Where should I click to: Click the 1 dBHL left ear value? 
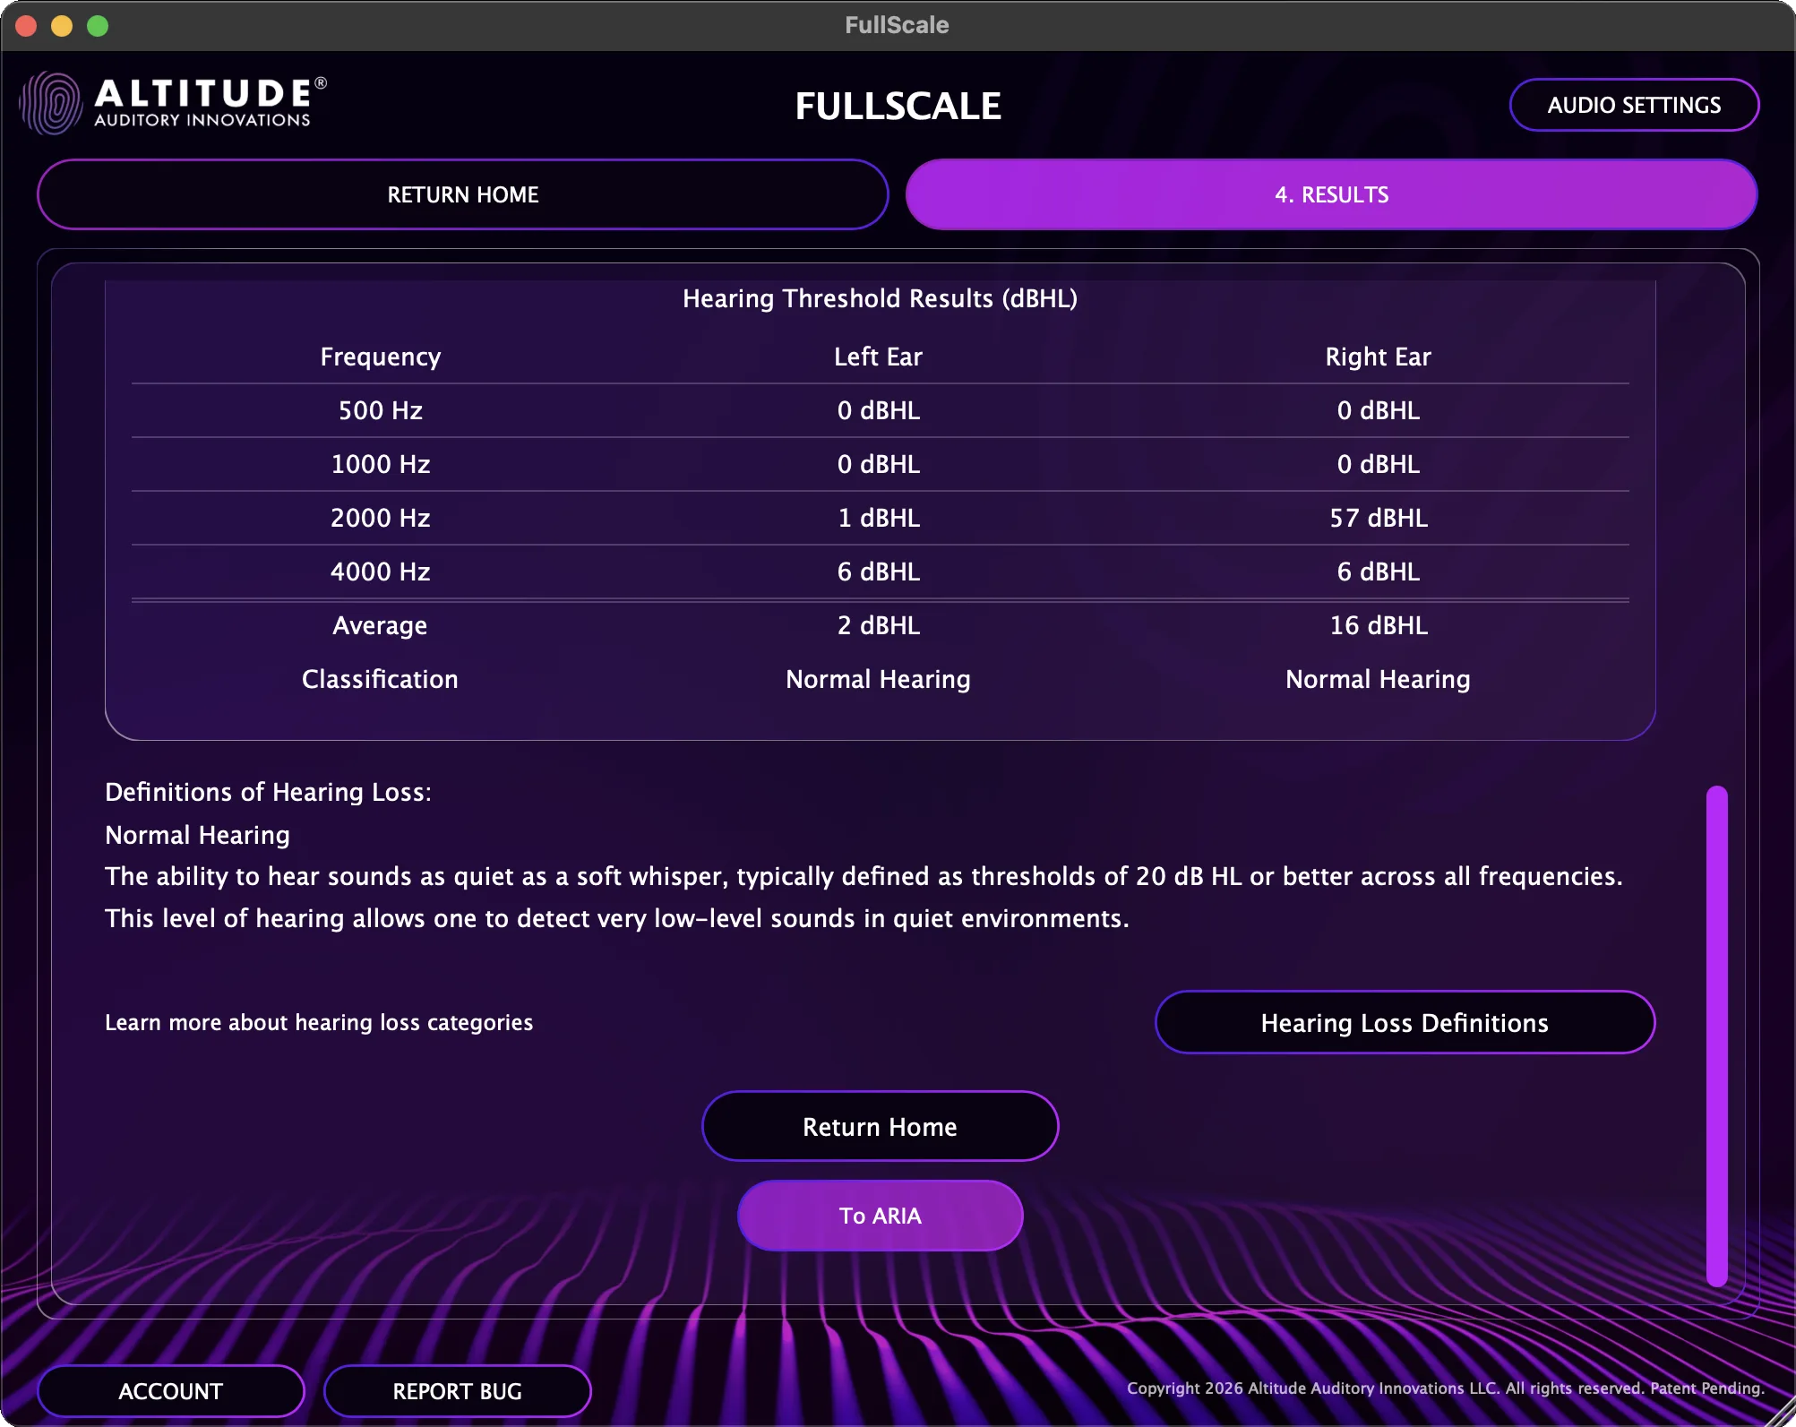(878, 518)
